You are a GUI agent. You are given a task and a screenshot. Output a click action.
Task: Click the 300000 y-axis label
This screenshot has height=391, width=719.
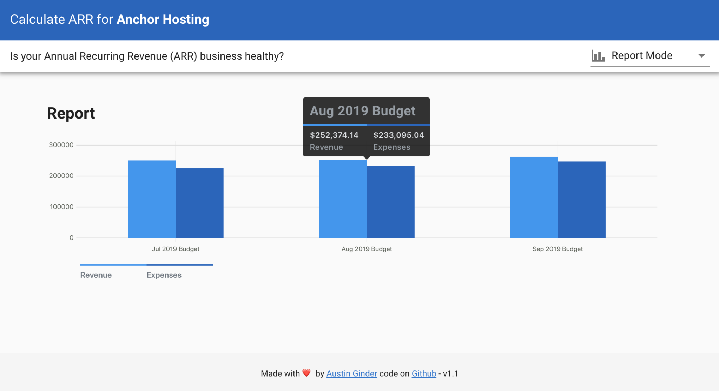[61, 145]
